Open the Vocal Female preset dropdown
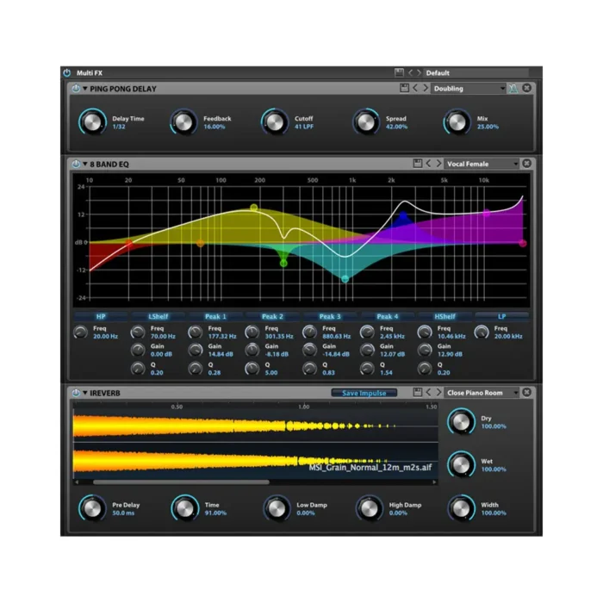Screen dimensions: 603x603 coord(482,164)
